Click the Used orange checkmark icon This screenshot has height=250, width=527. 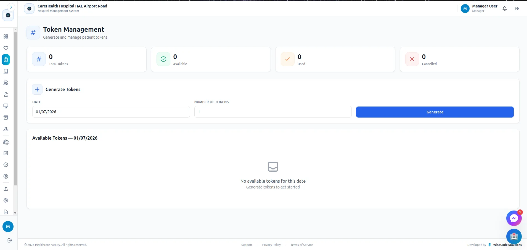288,59
